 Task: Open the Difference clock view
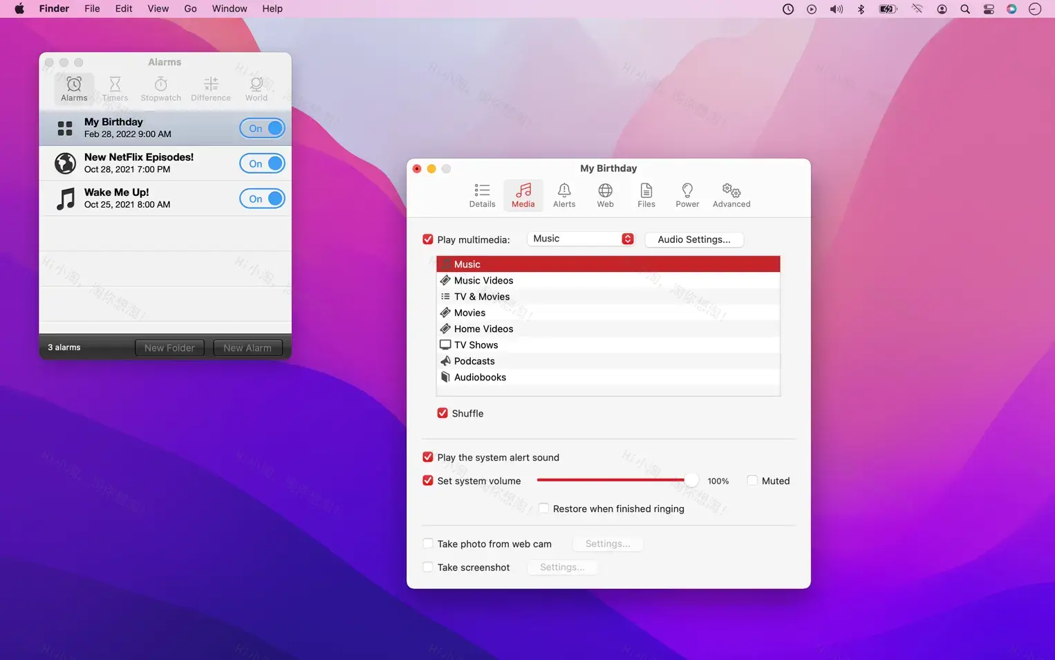coord(210,88)
